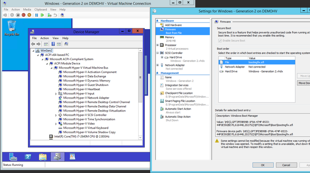The height and width of the screenshot is (173, 310).
Task: Click the OK button in Settings
Action: click(263, 165)
